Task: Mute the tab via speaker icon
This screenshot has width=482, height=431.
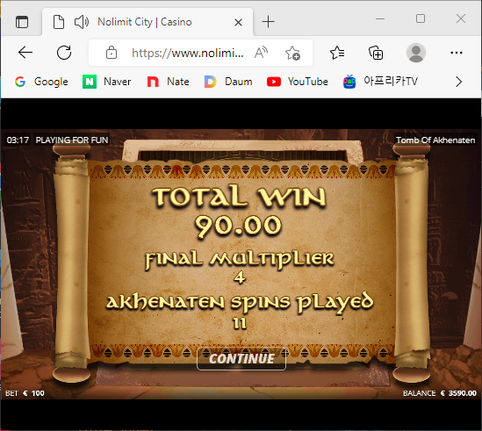Action: coord(82,22)
